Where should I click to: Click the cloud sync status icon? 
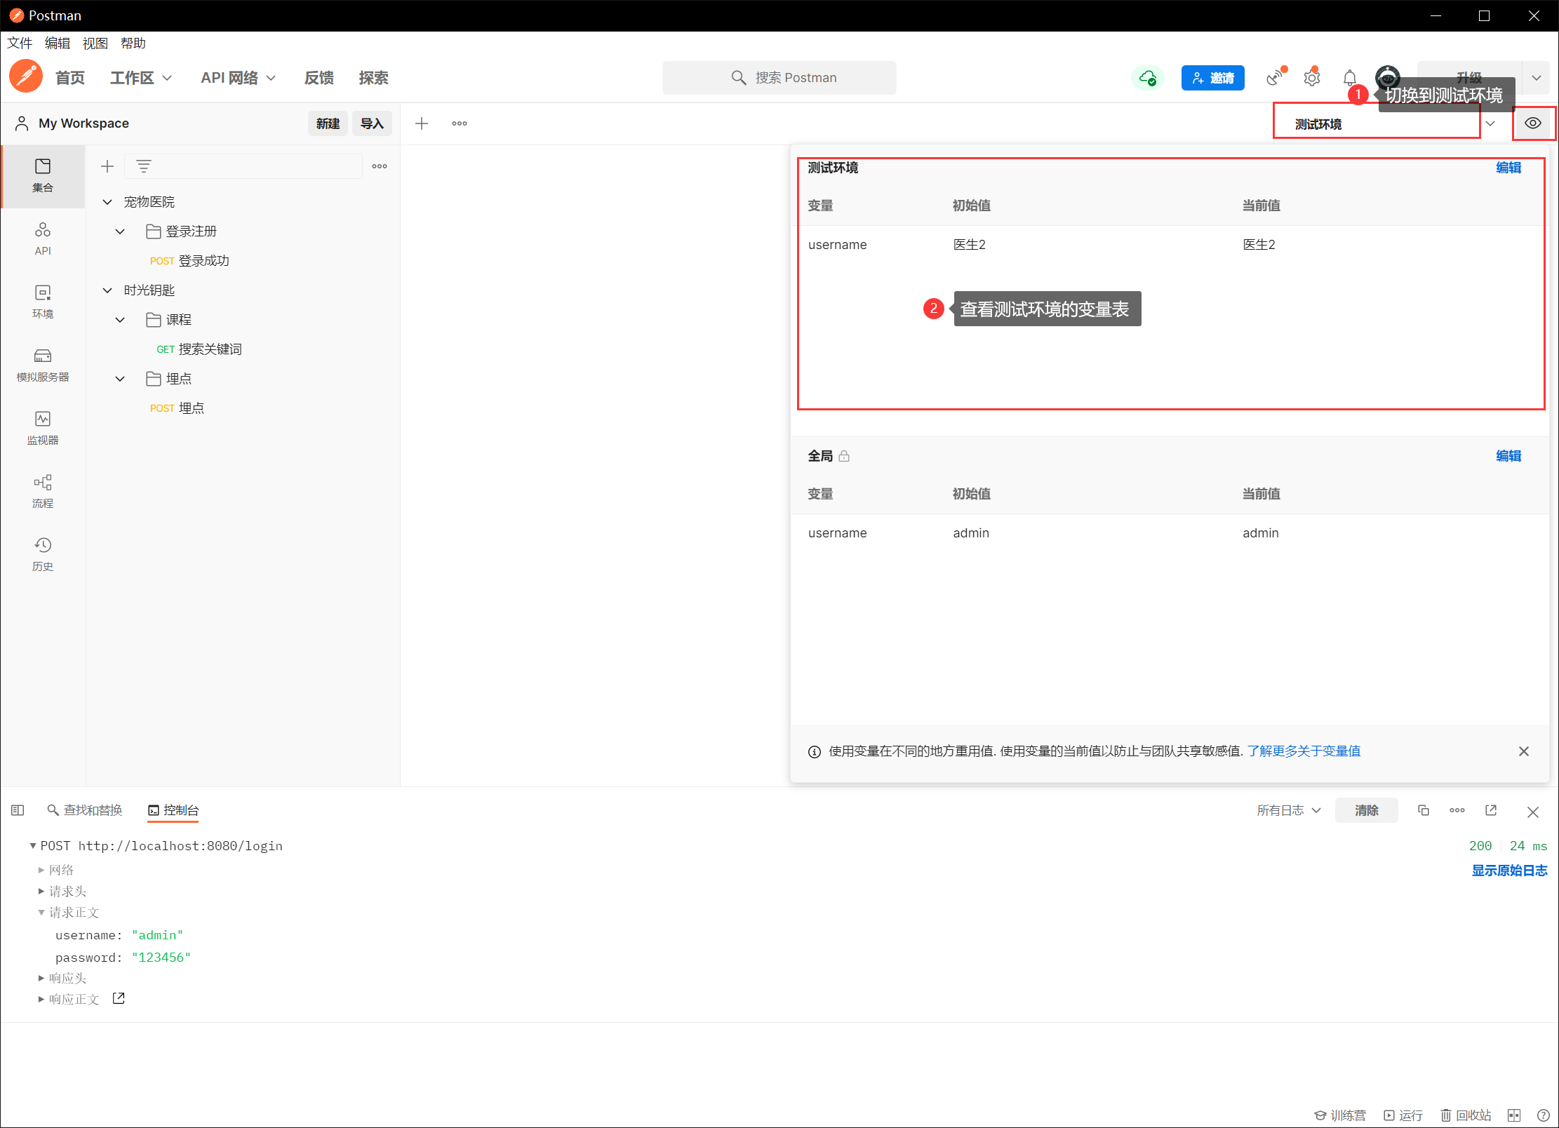tap(1147, 78)
